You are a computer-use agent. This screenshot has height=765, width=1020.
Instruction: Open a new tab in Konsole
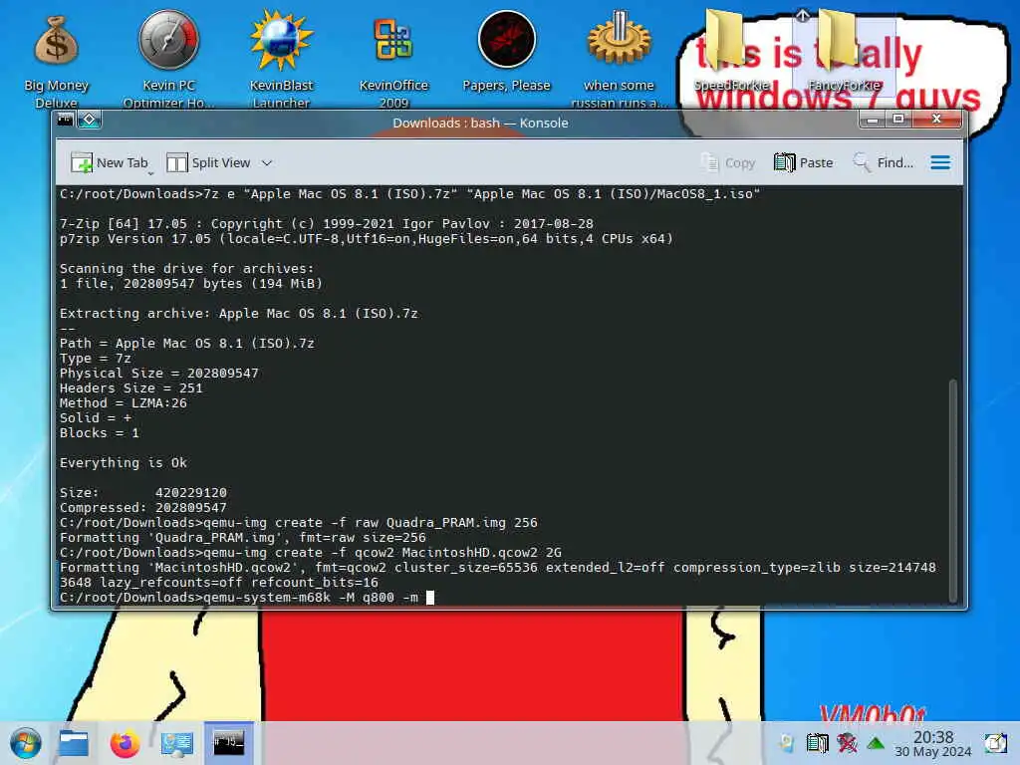click(x=110, y=162)
